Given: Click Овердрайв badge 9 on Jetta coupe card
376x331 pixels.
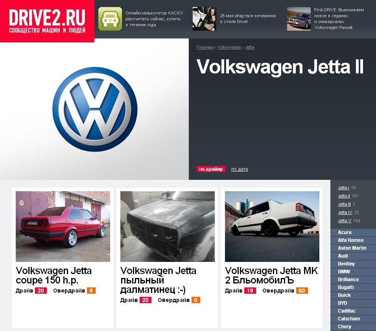Looking at the screenshot, I should [91, 291].
